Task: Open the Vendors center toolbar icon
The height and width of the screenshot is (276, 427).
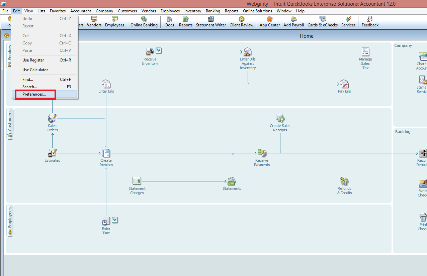Action: tap(94, 22)
